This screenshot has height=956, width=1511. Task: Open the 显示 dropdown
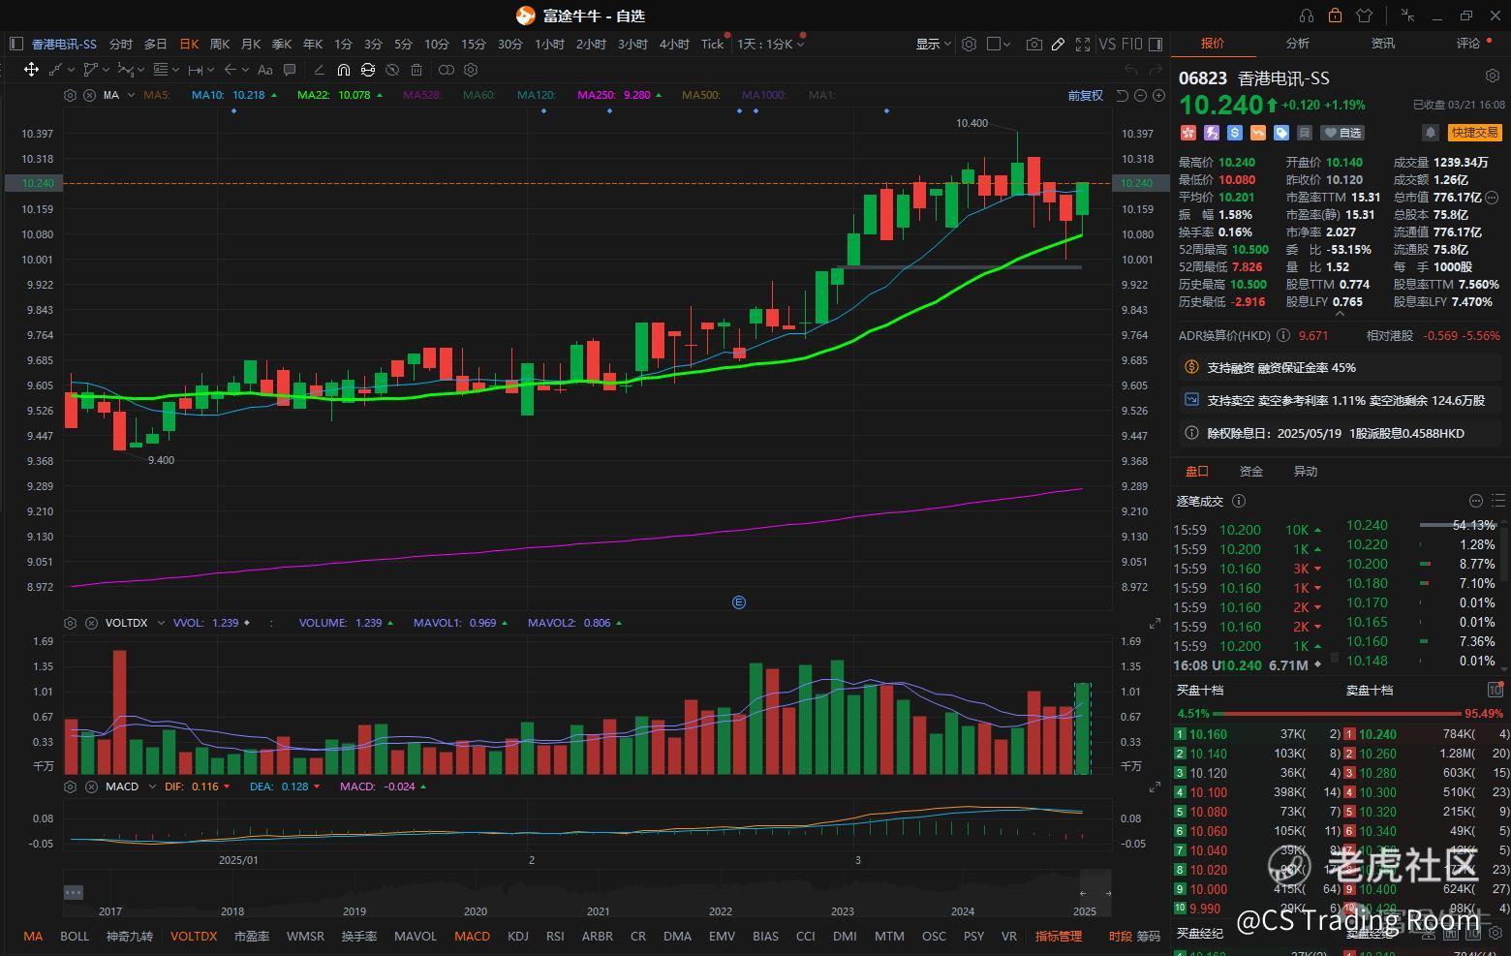[934, 44]
